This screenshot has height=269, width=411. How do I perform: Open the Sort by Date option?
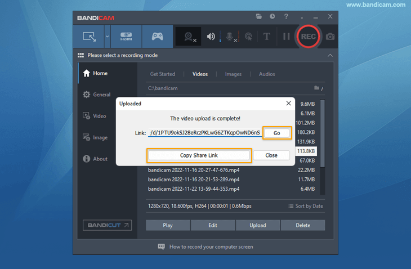(306, 206)
